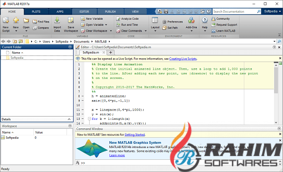283x172 pixels.
Task: Switch to the PLOTS tab
Action: coord(36,12)
